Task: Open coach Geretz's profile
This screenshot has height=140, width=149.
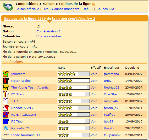Action: coord(109,128)
